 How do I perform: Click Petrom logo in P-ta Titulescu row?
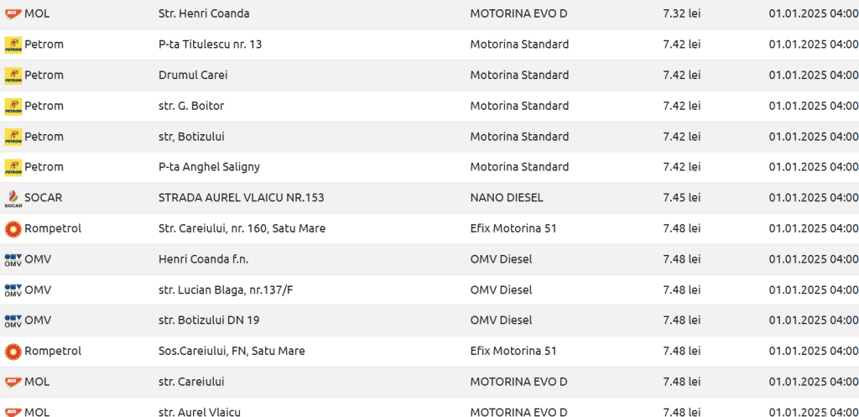click(x=13, y=45)
